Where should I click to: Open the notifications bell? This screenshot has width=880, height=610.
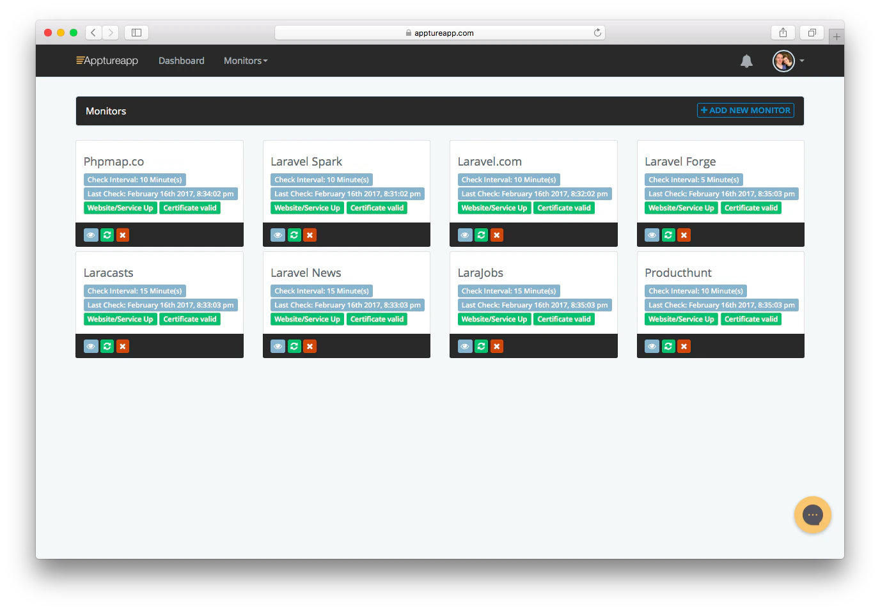pyautogui.click(x=746, y=61)
